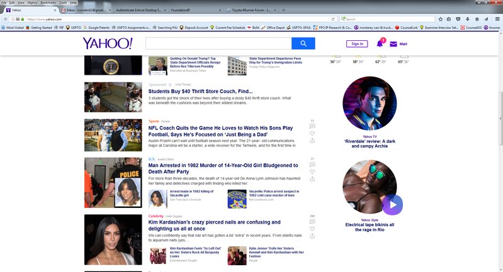Open the USPTO bookmark
Image resolution: width=503 pixels, height=272 pixels.
point(74,28)
